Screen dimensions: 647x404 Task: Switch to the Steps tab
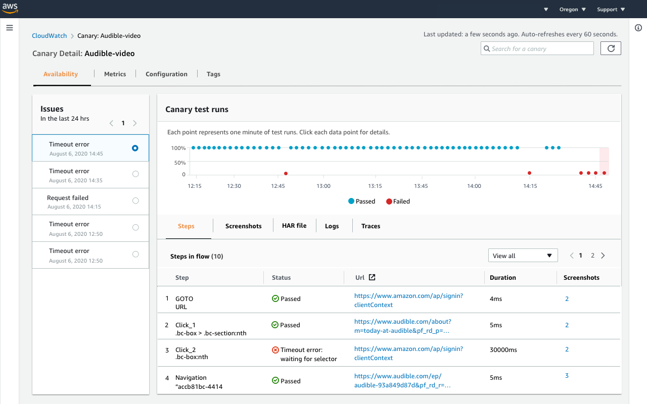186,226
